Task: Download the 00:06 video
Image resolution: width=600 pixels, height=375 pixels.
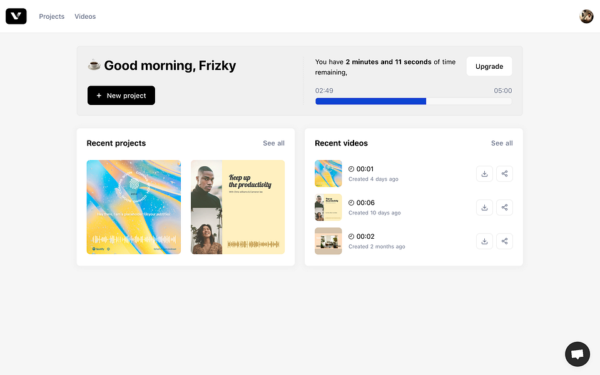Action: (484, 207)
